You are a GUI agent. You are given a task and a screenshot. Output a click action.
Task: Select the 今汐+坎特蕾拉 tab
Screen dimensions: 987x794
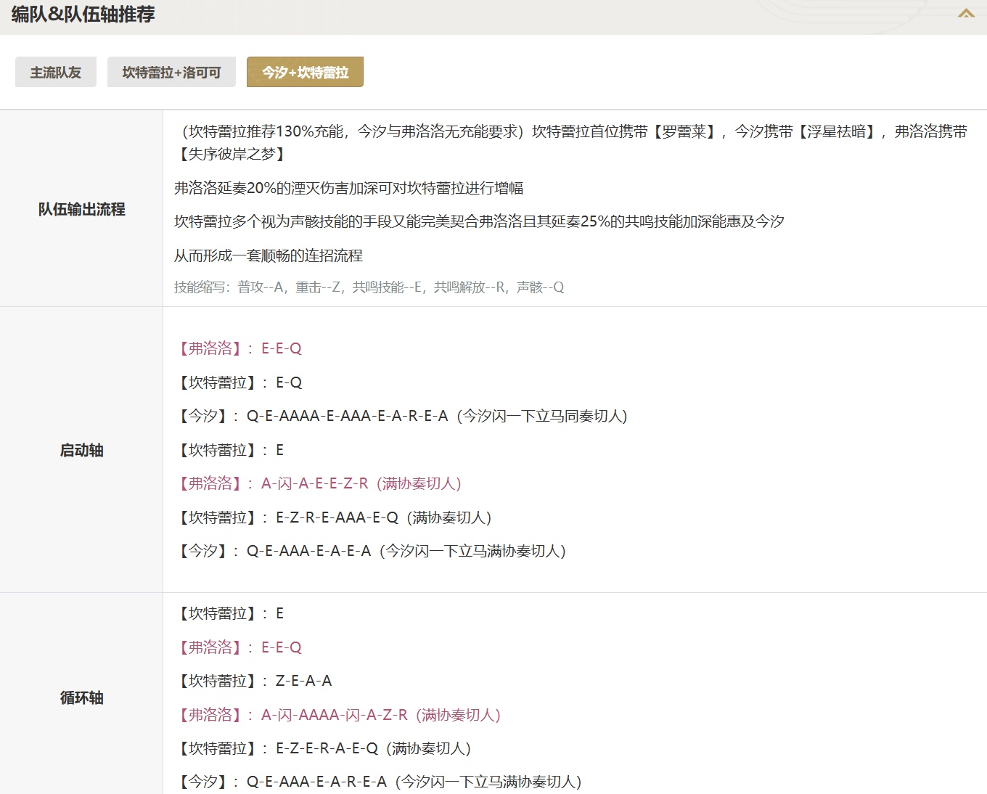(305, 72)
